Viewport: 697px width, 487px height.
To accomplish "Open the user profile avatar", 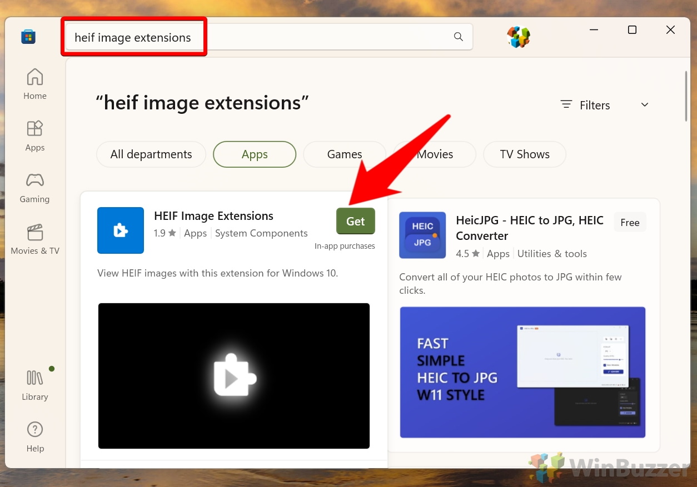I will (519, 37).
